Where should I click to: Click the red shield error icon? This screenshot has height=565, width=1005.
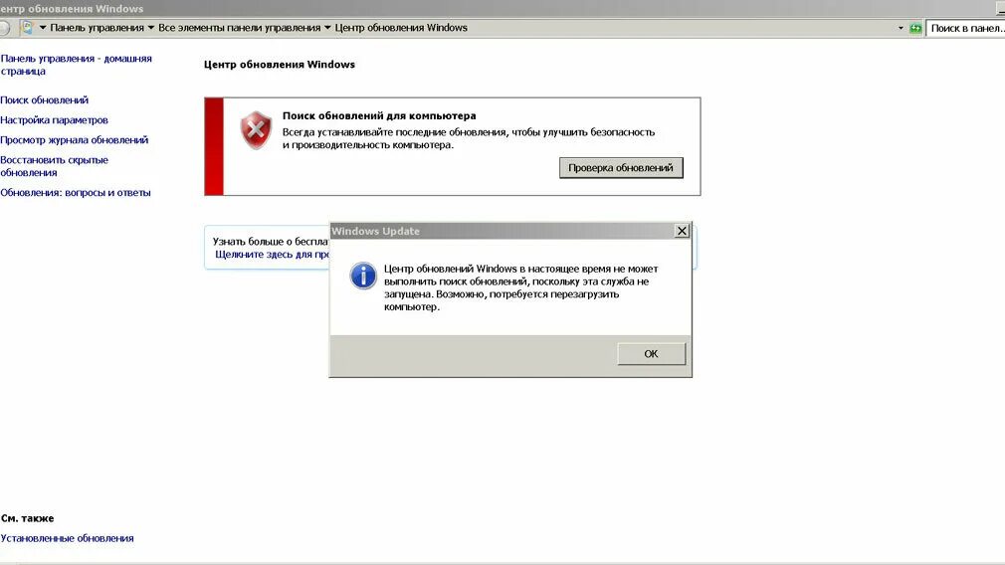click(256, 130)
